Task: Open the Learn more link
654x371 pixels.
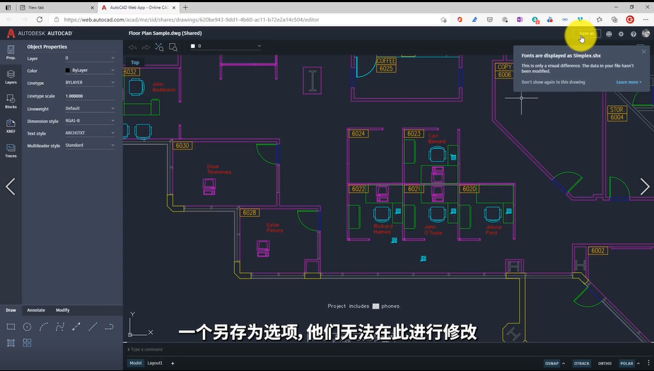Action: pyautogui.click(x=629, y=82)
